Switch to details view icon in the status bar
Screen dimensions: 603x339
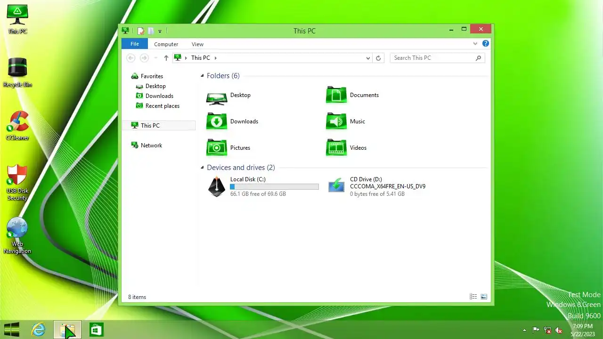(x=473, y=297)
